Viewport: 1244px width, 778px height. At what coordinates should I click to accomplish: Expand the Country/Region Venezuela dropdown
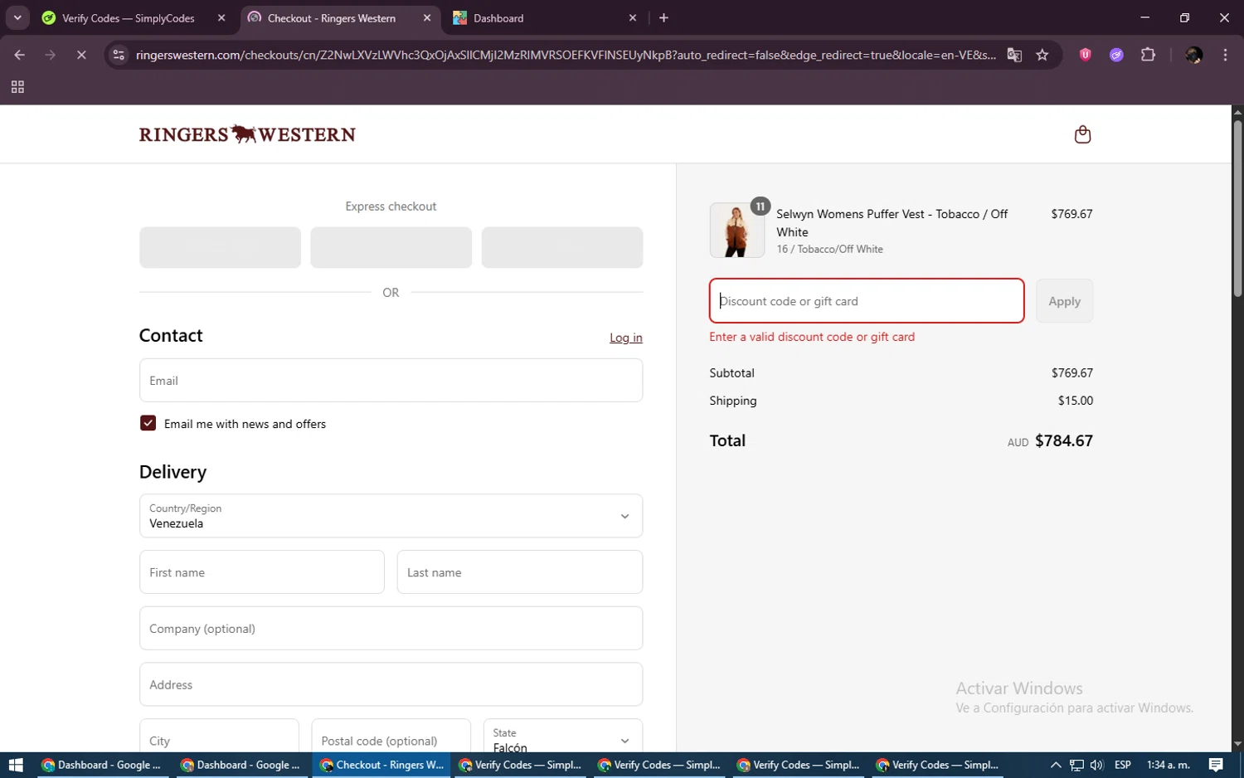391,516
